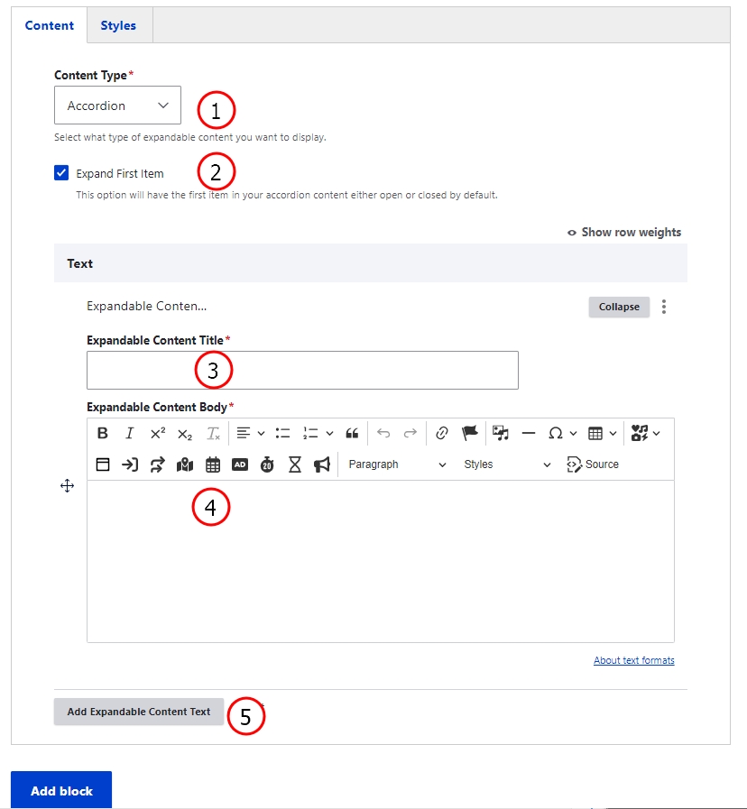Click the text alignment icon
Viewport: 747px width, 809px height.
244,434
